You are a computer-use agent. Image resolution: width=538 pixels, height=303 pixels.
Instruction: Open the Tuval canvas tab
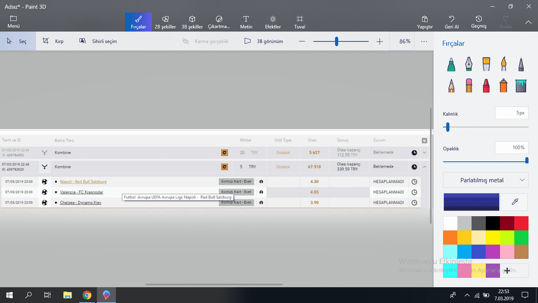[x=300, y=22]
